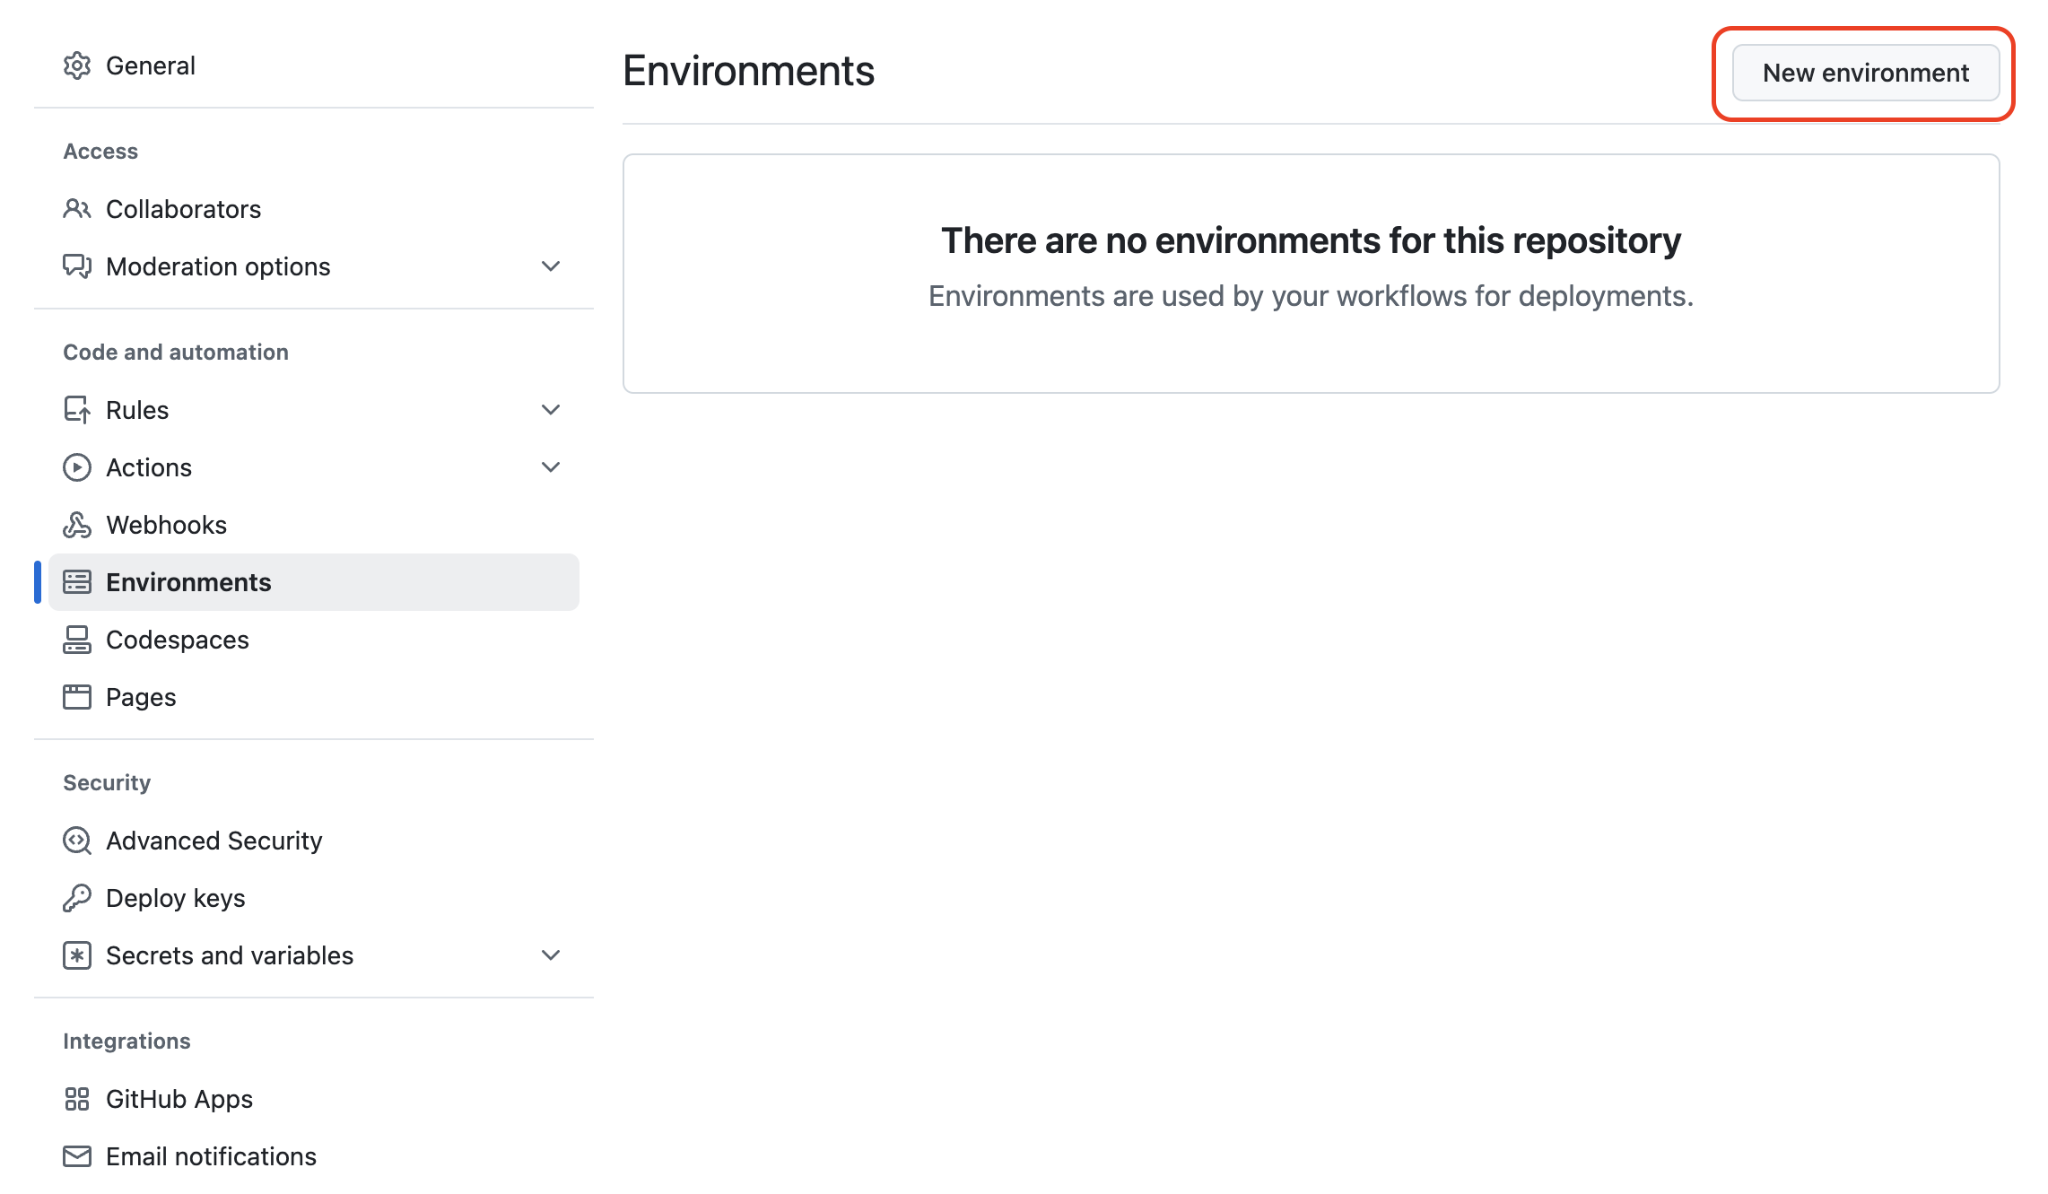Viewport: 2048px width, 1194px height.
Task: Open Pages using its sidebar icon
Action: coord(78,697)
